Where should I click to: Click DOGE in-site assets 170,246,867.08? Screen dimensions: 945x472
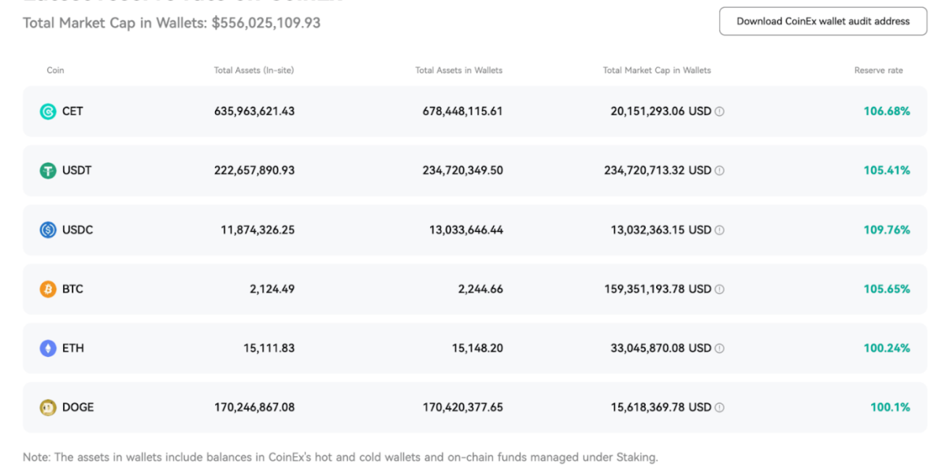pyautogui.click(x=254, y=407)
